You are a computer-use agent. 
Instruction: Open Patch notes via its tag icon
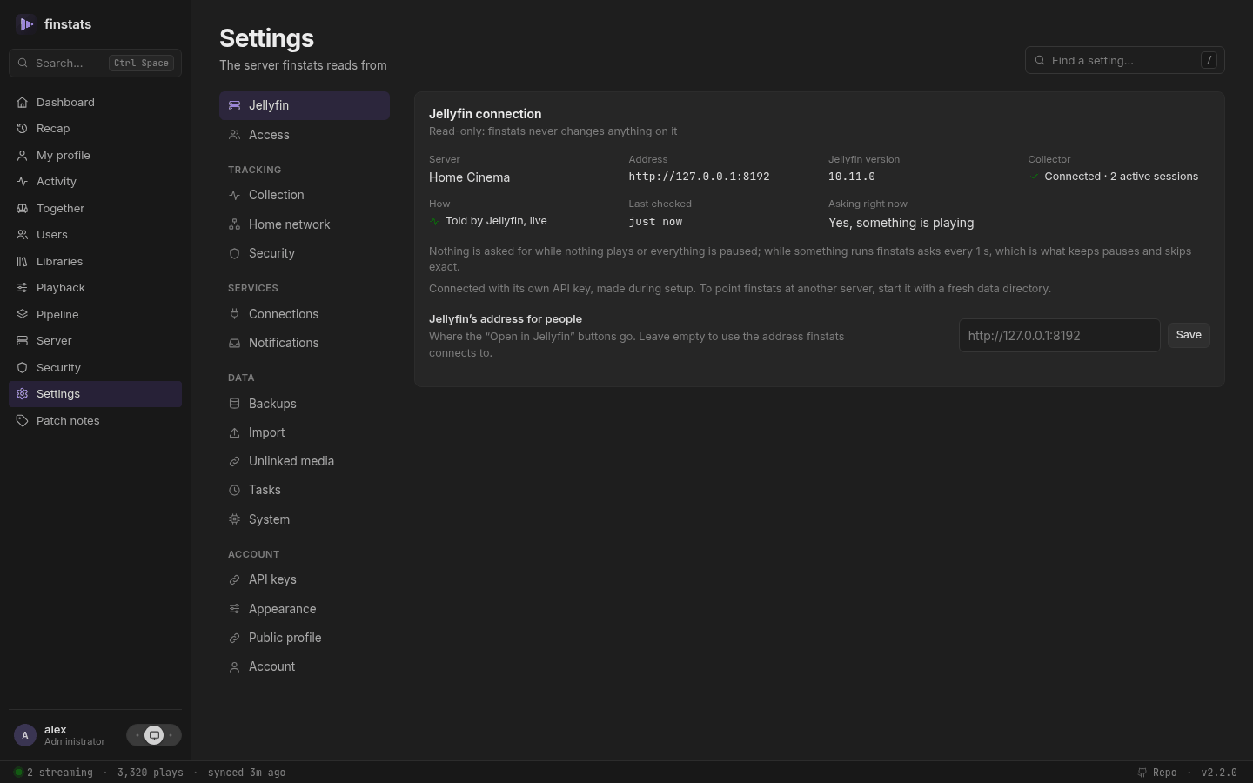[x=22, y=420]
